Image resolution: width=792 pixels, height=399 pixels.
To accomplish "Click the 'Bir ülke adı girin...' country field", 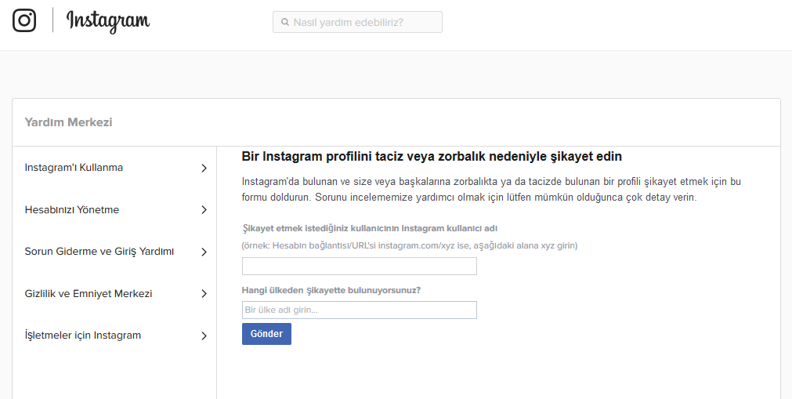I will pos(359,310).
